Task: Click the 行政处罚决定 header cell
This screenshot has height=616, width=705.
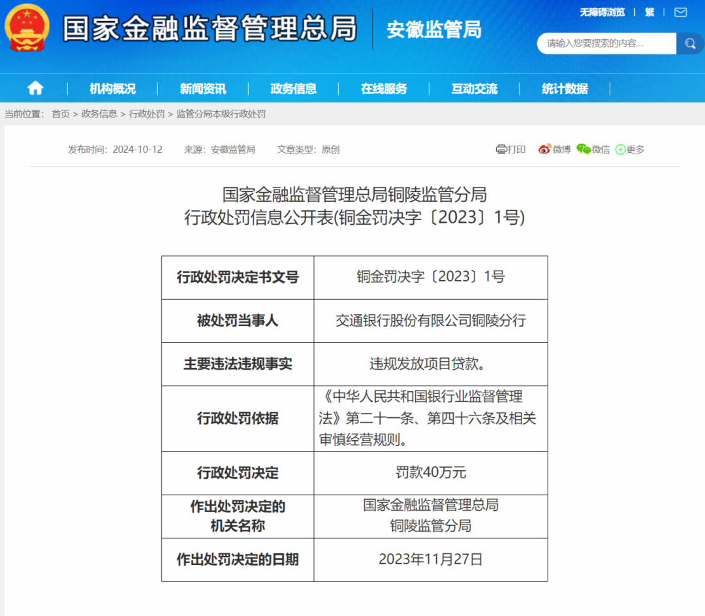Action: tap(238, 474)
